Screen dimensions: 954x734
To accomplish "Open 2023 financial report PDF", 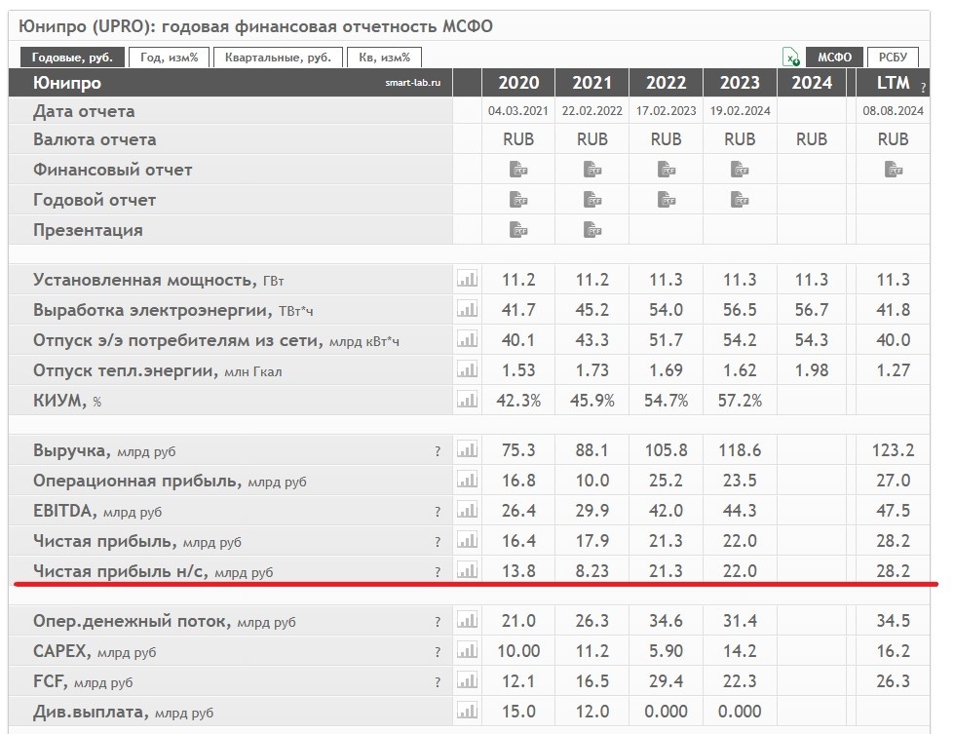I will (x=740, y=170).
